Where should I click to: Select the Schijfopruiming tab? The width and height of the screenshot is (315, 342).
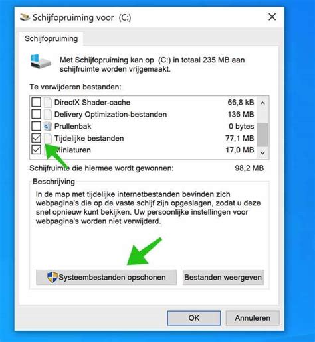click(51, 39)
